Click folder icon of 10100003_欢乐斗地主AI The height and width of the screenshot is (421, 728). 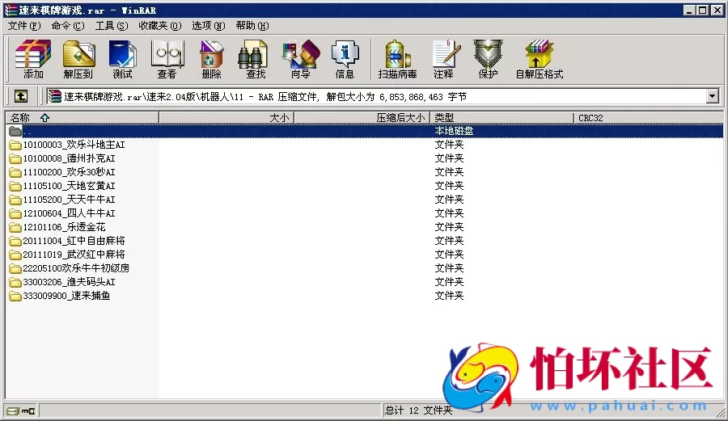point(15,145)
